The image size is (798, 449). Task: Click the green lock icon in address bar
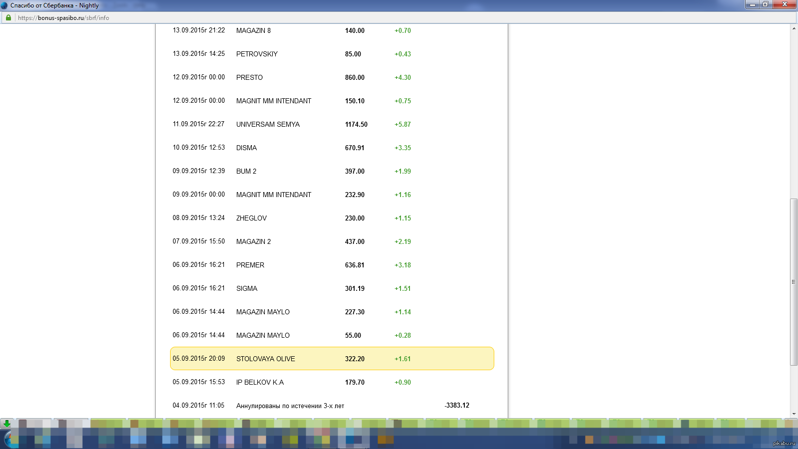8,17
